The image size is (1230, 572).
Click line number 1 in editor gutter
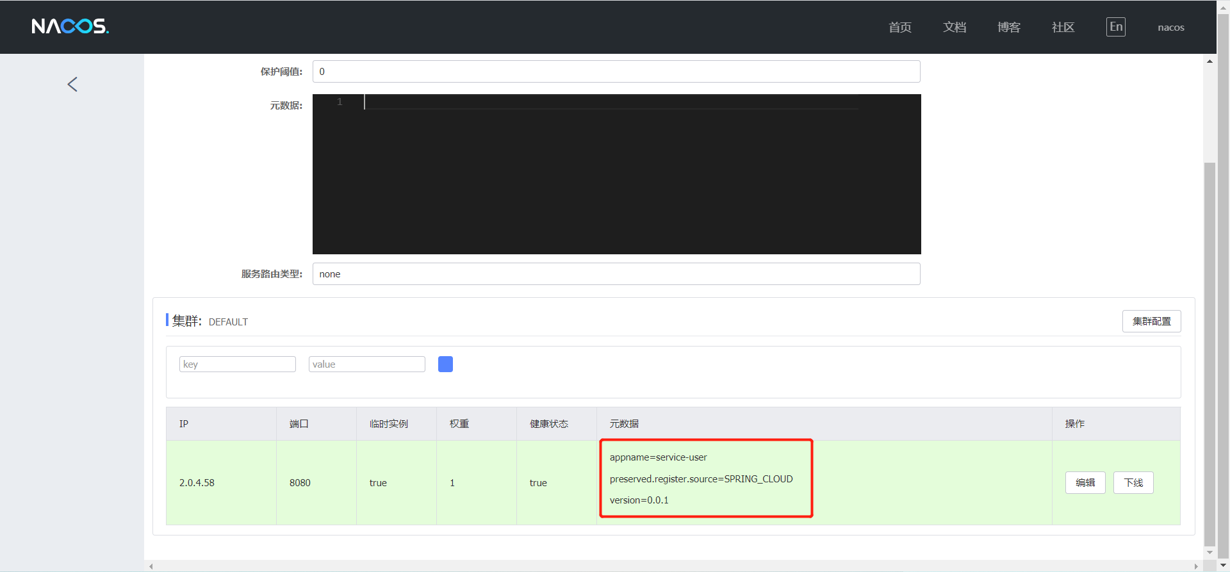(340, 102)
